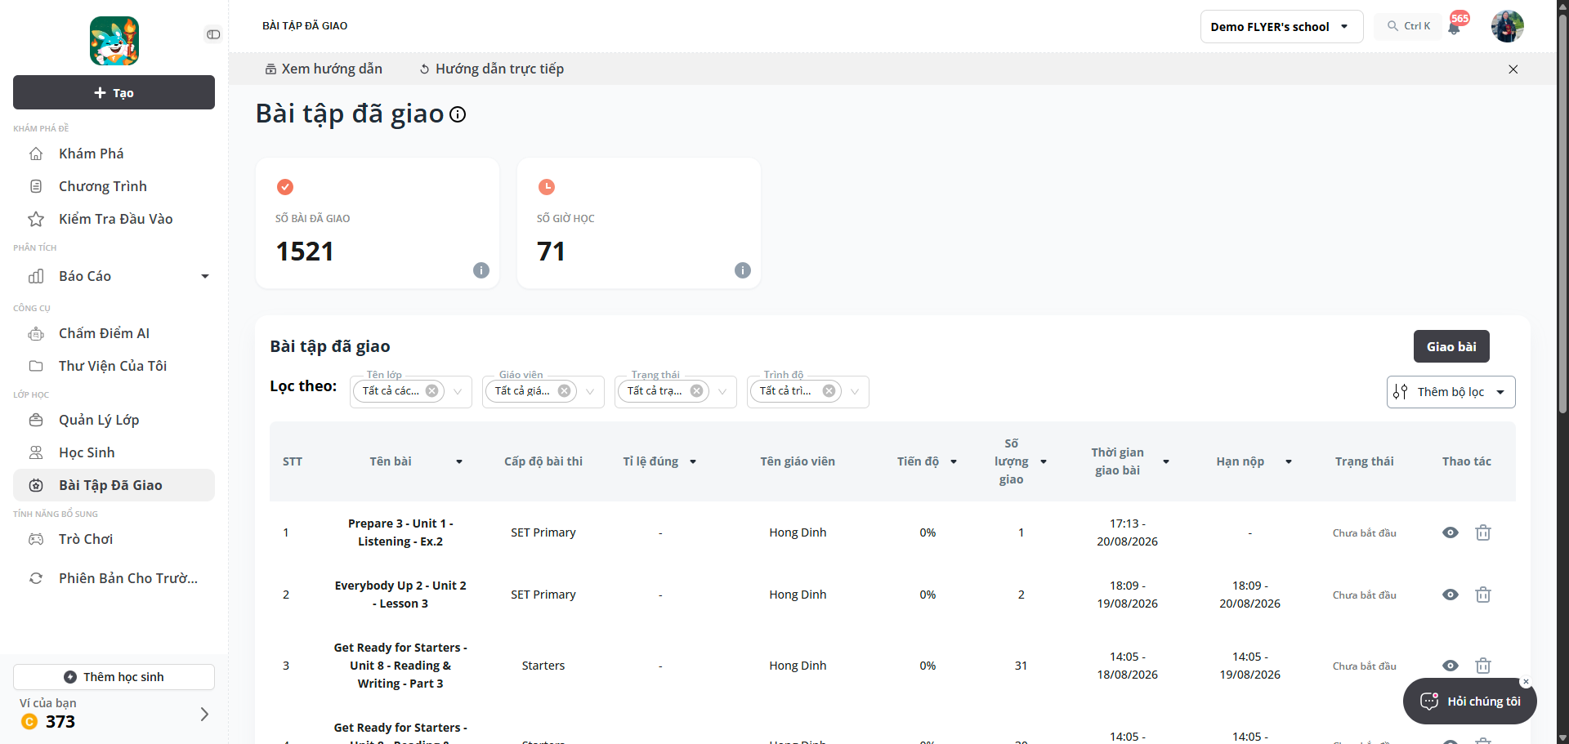Screen dimensions: 1569x744
Task: View Everybody Up 2 Lesson 3 details
Action: coord(1451,595)
